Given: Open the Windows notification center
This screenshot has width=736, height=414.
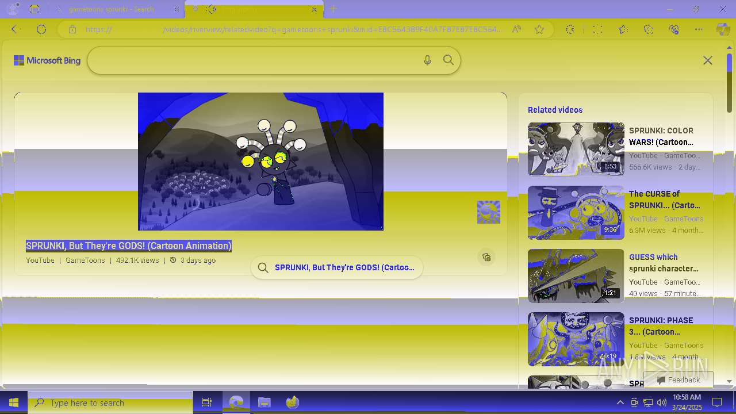Looking at the screenshot, I should pos(717,402).
